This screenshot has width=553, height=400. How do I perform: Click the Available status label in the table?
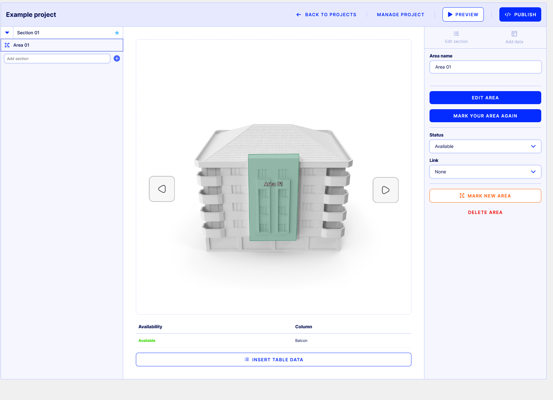coord(147,340)
